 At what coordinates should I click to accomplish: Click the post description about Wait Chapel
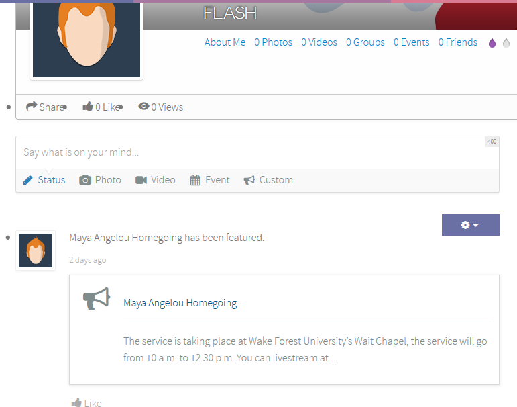click(x=305, y=349)
